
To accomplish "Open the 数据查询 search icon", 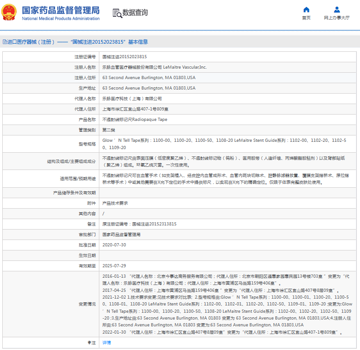I will click(x=117, y=13).
